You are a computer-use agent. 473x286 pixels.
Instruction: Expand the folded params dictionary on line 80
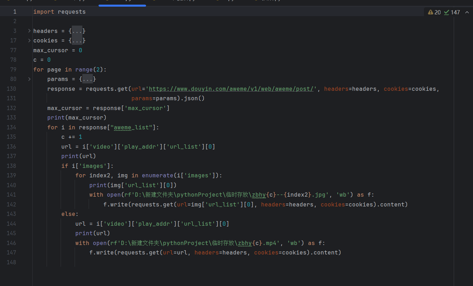(29, 79)
